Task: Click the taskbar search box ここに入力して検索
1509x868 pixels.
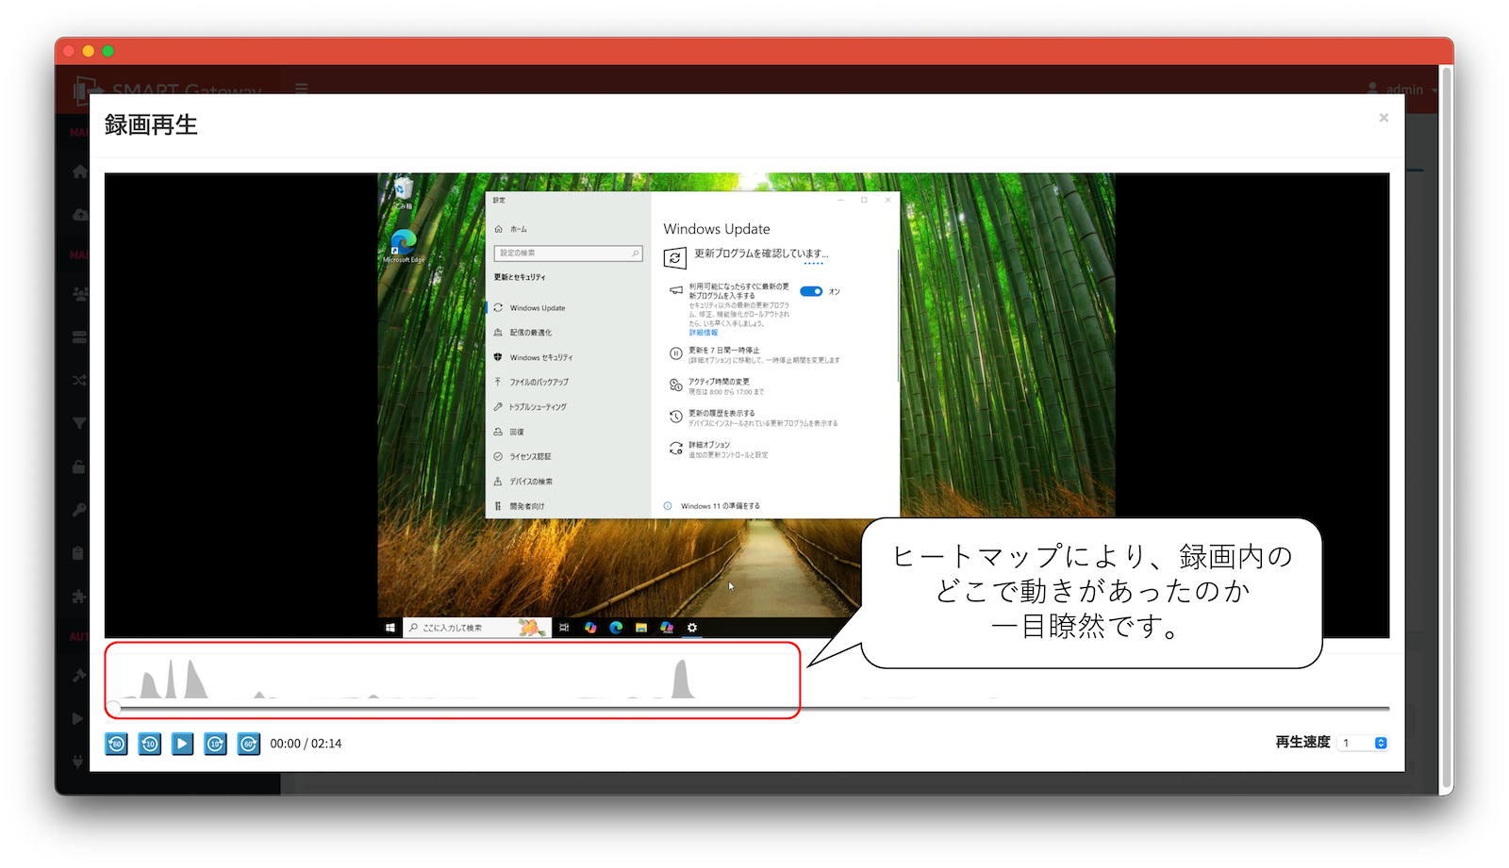Action: click(x=476, y=628)
